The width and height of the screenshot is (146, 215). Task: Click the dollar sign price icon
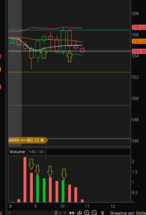(x=103, y=213)
